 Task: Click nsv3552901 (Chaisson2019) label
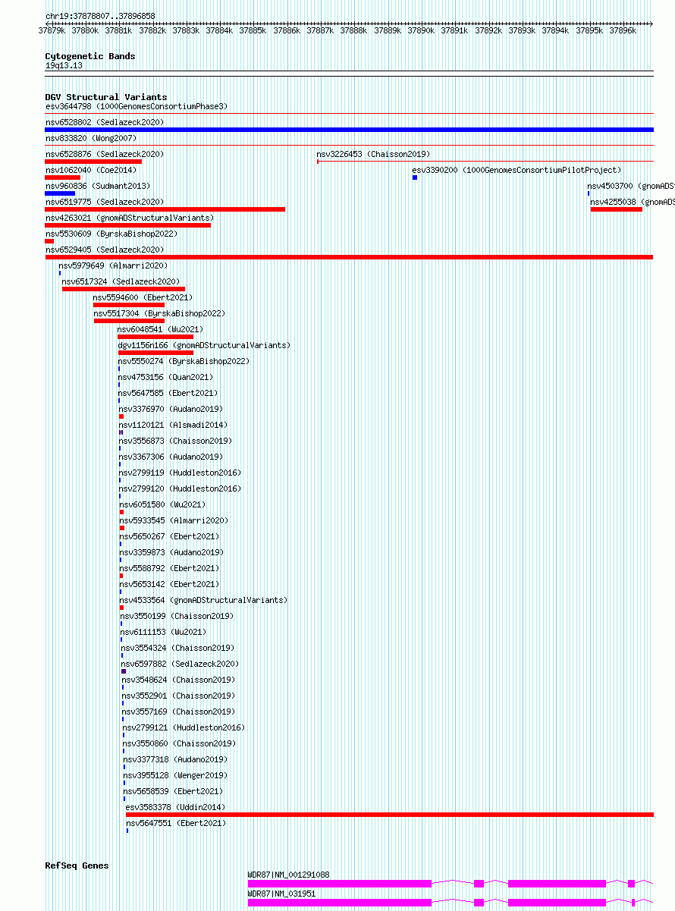[178, 696]
